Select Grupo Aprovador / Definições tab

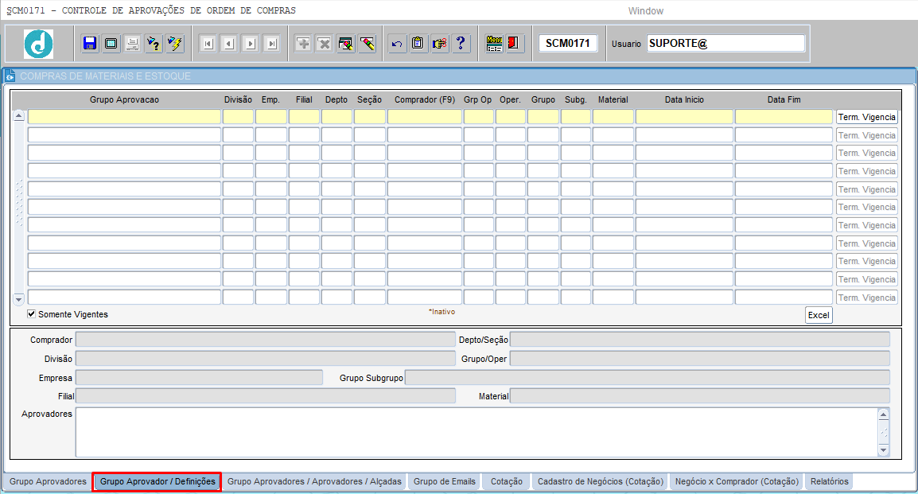click(x=158, y=481)
